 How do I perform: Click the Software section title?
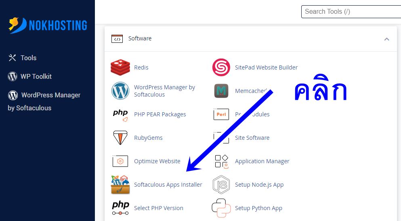tap(140, 38)
